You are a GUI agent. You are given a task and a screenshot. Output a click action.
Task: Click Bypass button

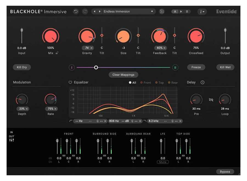pyautogui.click(x=225, y=172)
